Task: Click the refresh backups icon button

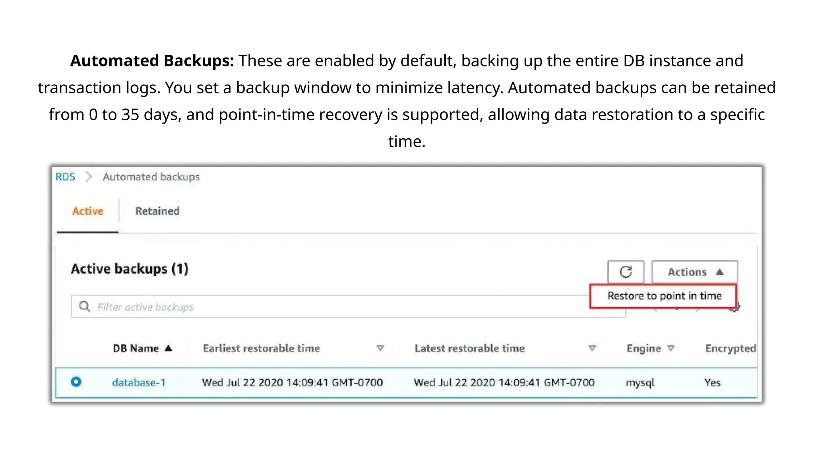Action: pyautogui.click(x=626, y=272)
